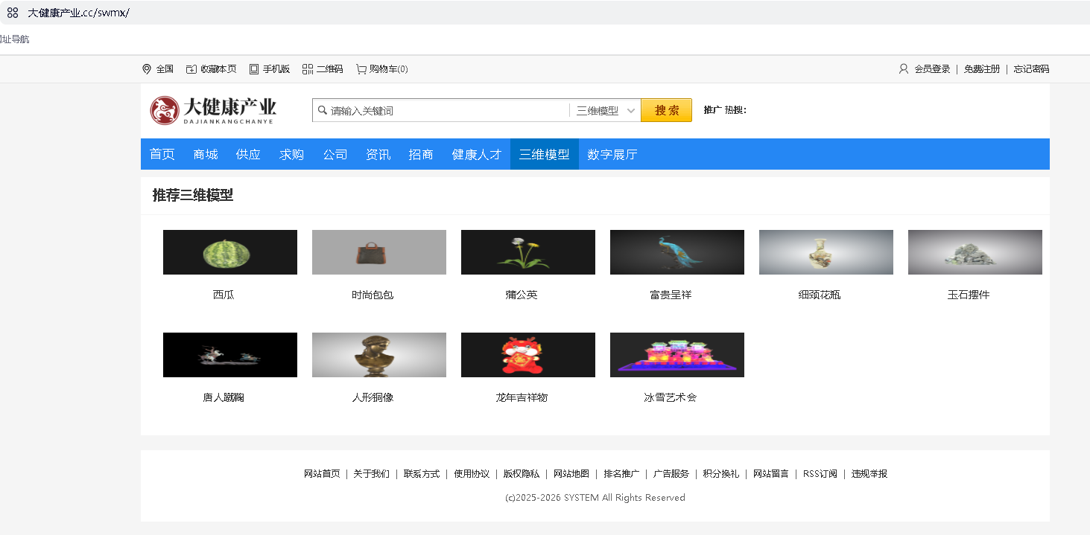Click the user icon beside 会员登录

click(x=904, y=69)
